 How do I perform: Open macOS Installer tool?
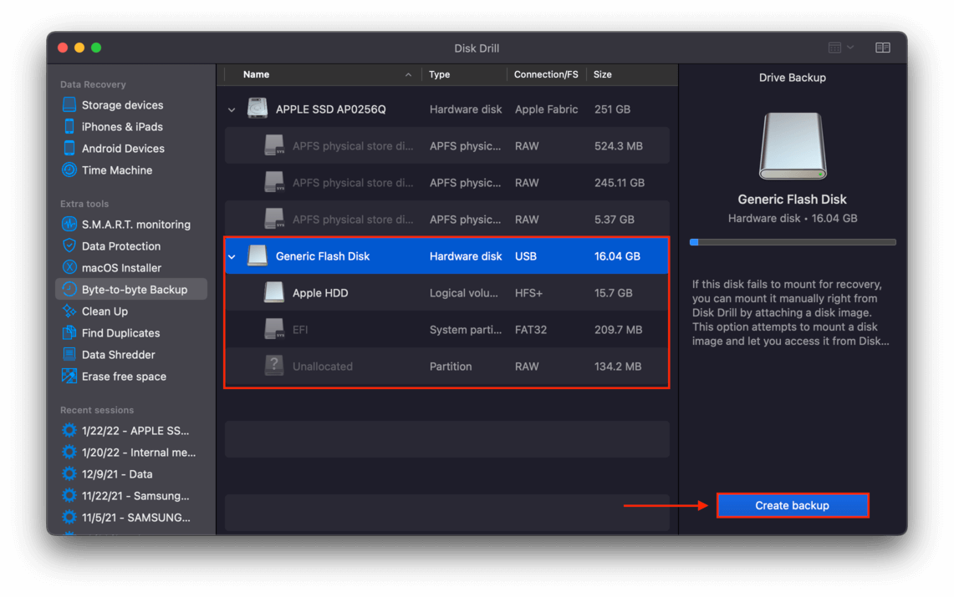tap(122, 268)
